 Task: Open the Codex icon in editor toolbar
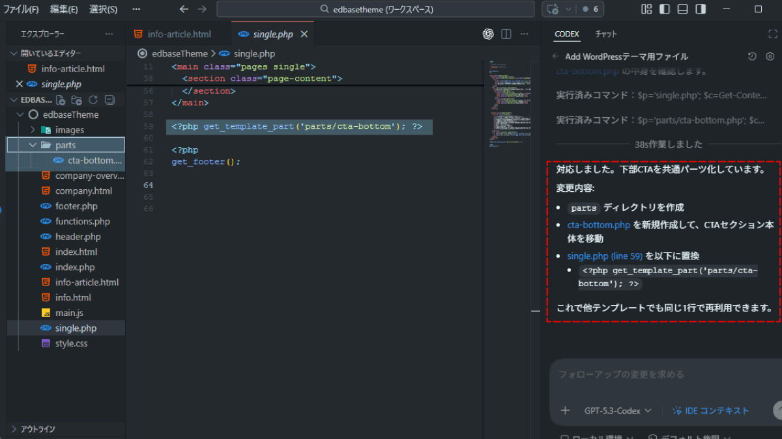(488, 34)
